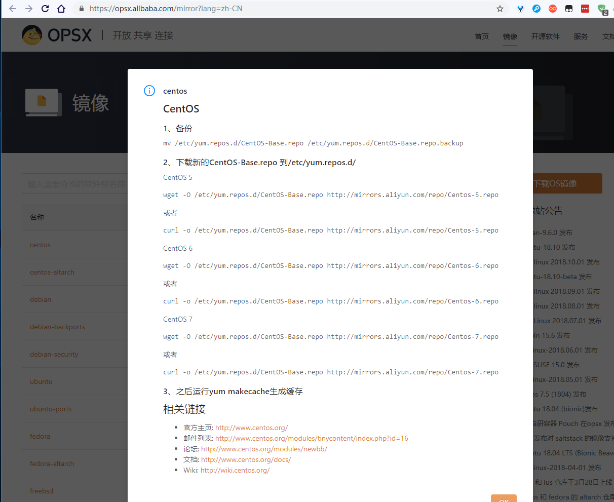Open 论坛 newbb link

(264, 449)
